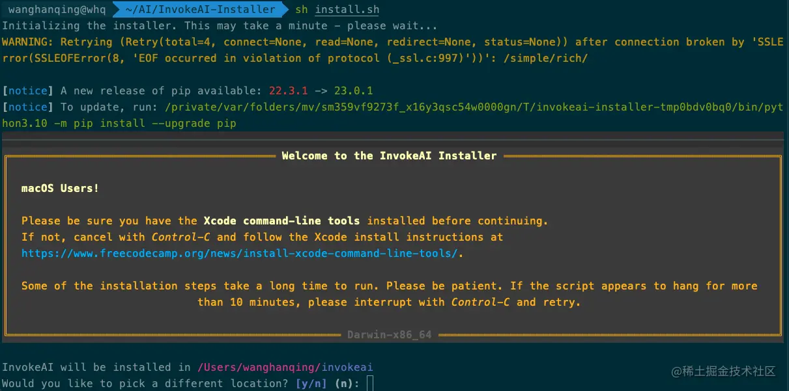This screenshot has width=789, height=391.
Task: Click the 'than 10 minutes' text
Action: pyautogui.click(x=246, y=303)
